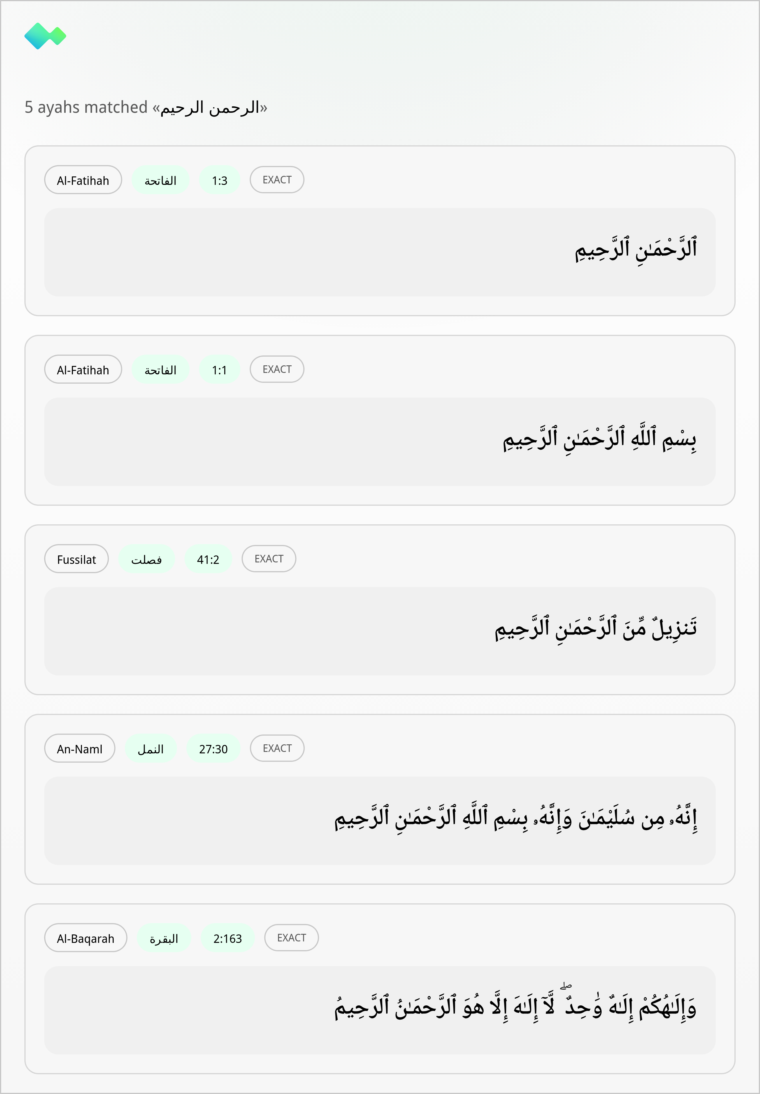The height and width of the screenshot is (1094, 760).
Task: Click the Al-Fatihah badge on first result
Action: (83, 180)
